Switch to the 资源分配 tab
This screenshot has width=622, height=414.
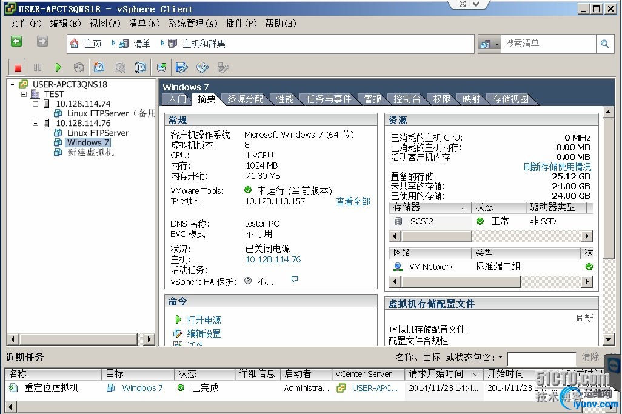tap(245, 99)
